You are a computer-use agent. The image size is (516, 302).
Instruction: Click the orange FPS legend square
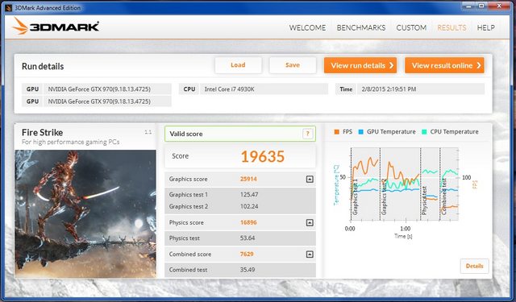point(336,132)
